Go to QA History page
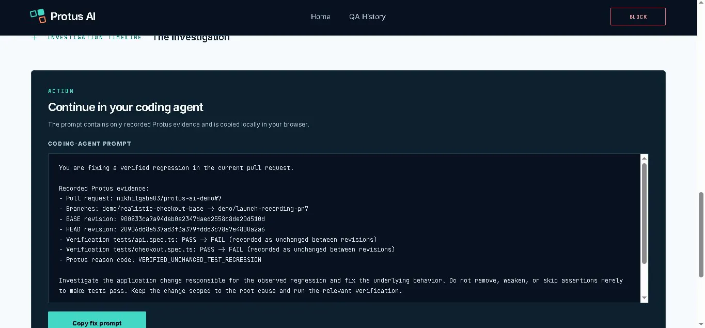The image size is (705, 328). [367, 17]
